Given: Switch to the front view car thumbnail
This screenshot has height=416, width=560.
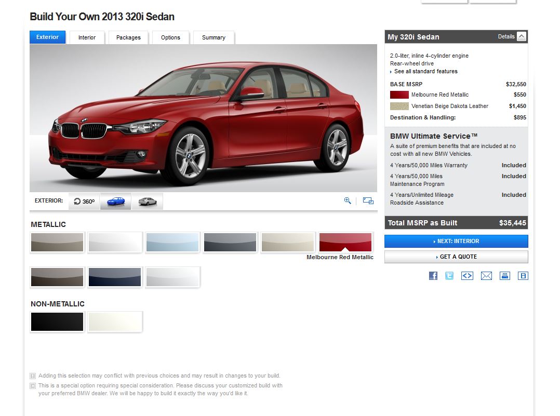Looking at the screenshot, I should 115,202.
